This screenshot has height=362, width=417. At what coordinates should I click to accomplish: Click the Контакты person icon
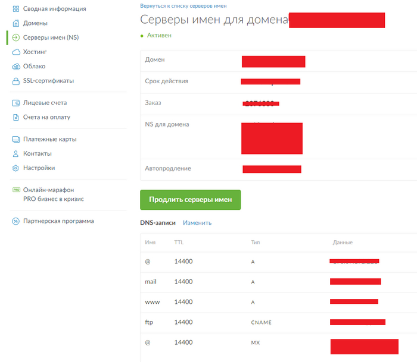[16, 153]
